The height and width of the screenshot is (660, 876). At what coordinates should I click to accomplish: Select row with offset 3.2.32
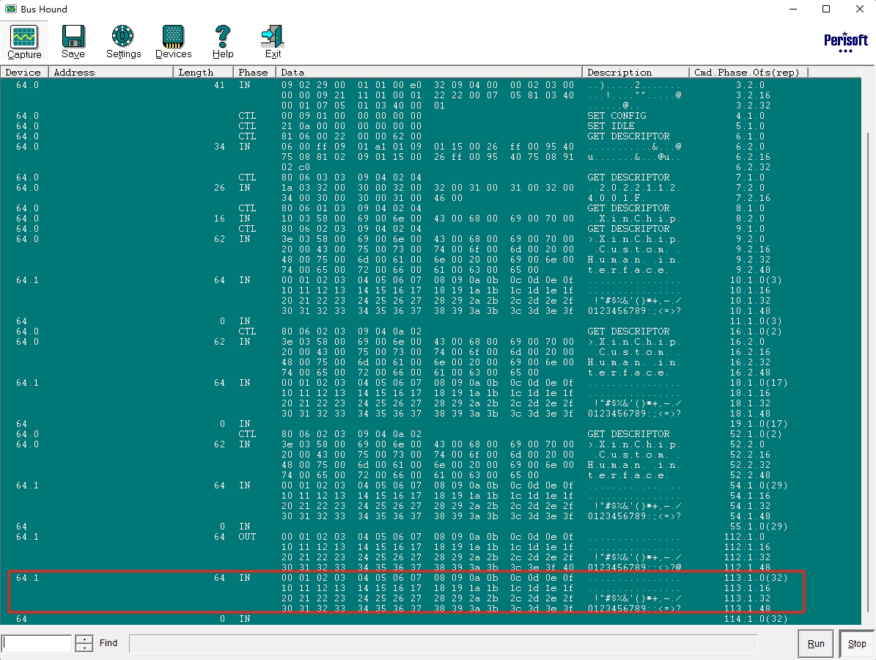430,106
